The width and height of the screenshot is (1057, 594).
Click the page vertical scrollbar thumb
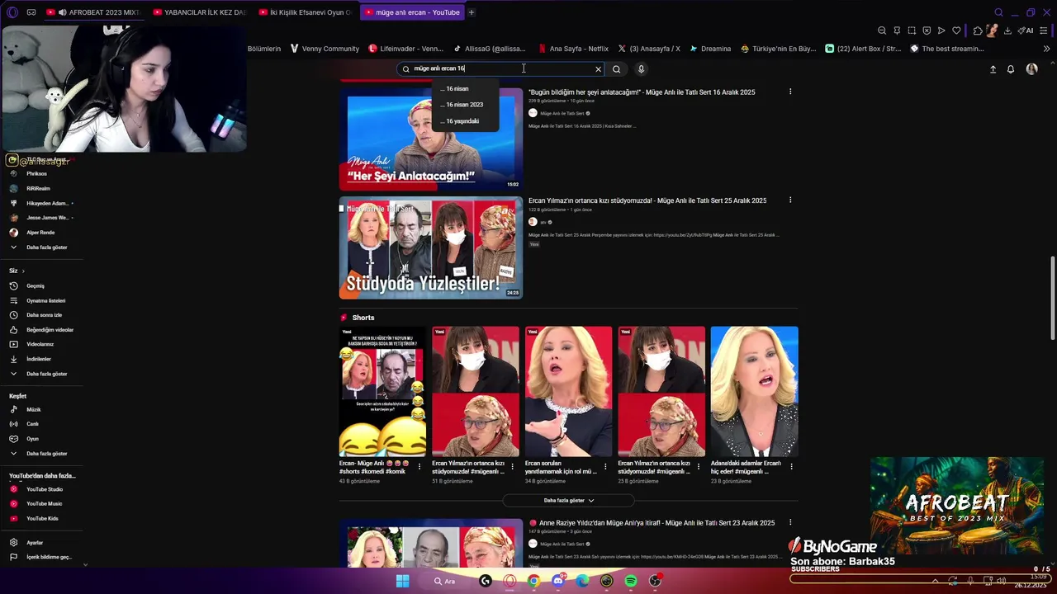coord(1053,297)
